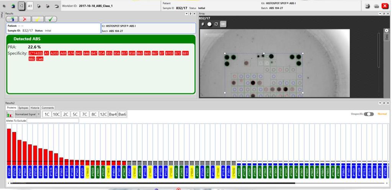Click the bar chart view icon
The width and height of the screenshot is (392, 190).
[10, 114]
